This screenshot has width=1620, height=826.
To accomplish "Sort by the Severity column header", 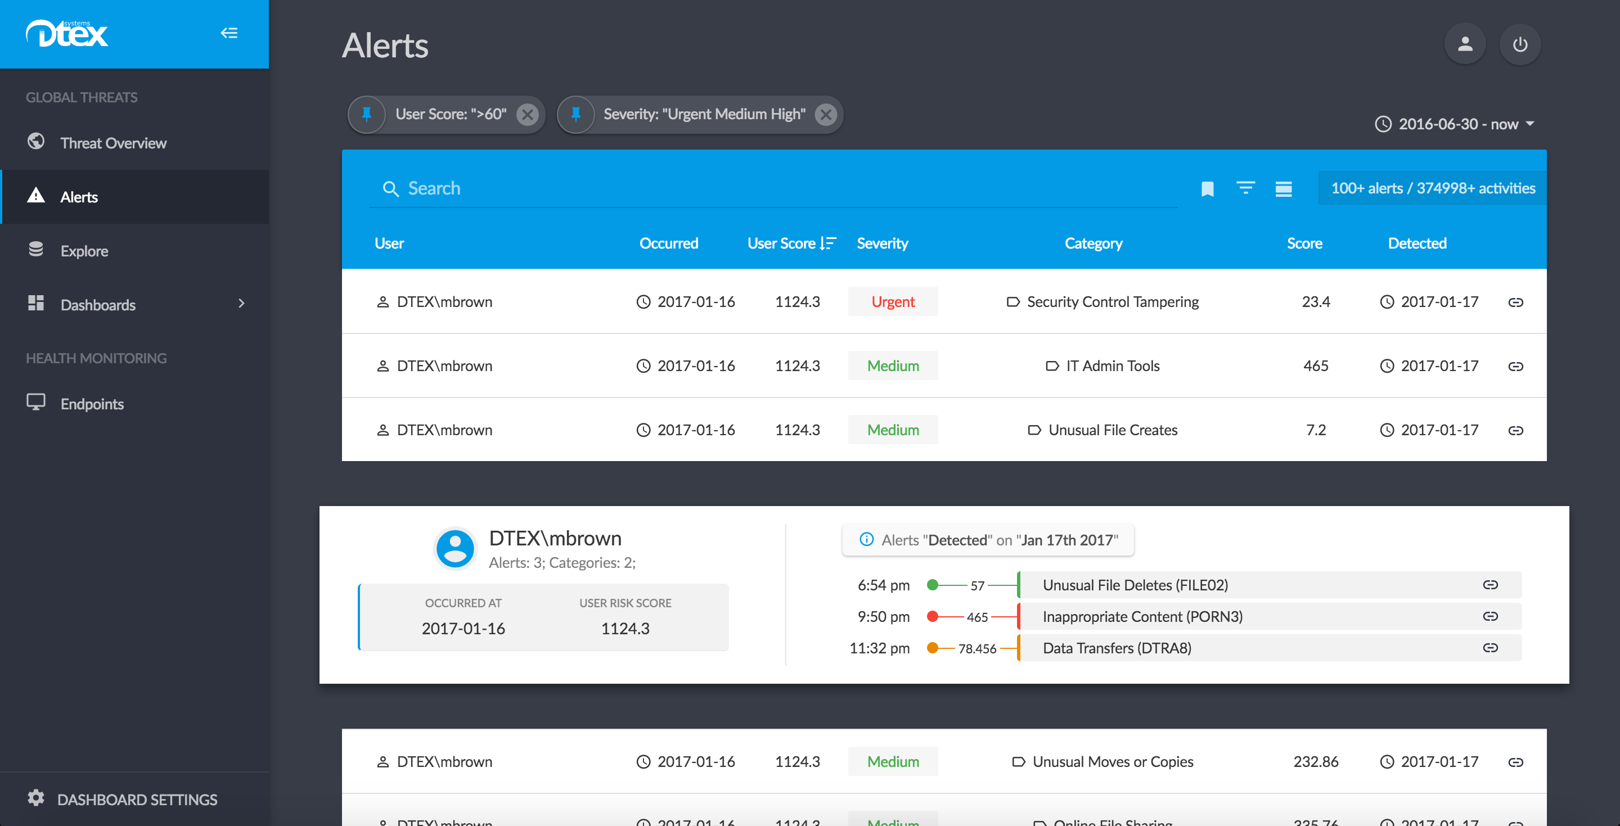I will (x=883, y=243).
